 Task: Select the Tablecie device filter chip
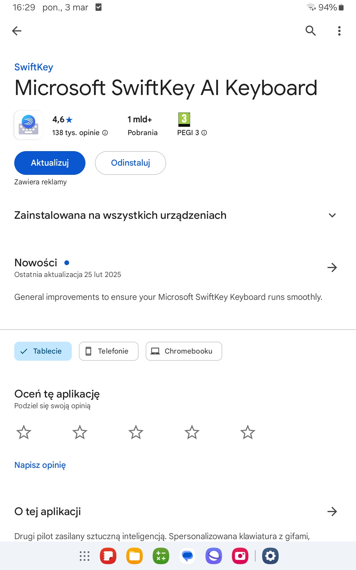pyautogui.click(x=43, y=351)
